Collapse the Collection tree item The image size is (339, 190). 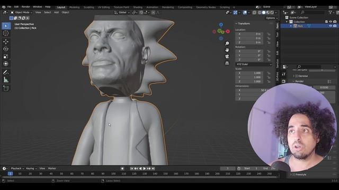pyautogui.click(x=287, y=22)
